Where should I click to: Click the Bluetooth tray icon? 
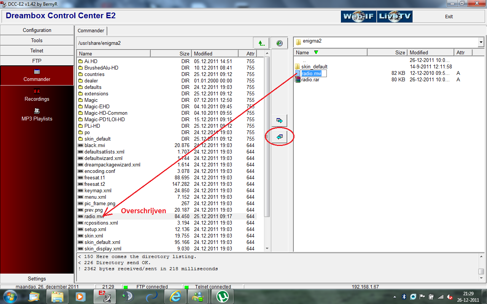tap(404, 296)
